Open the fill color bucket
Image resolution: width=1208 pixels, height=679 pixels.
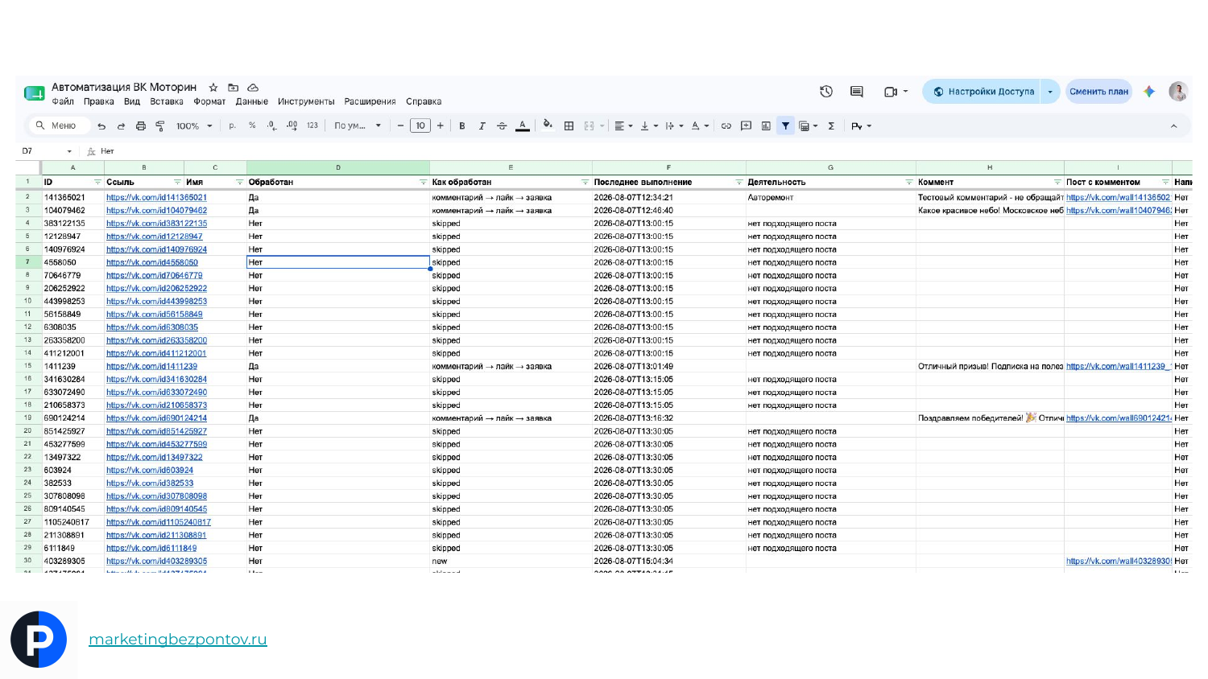coord(548,125)
